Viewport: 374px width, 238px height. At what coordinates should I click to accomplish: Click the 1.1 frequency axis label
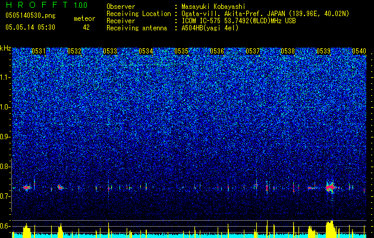click(x=5, y=77)
